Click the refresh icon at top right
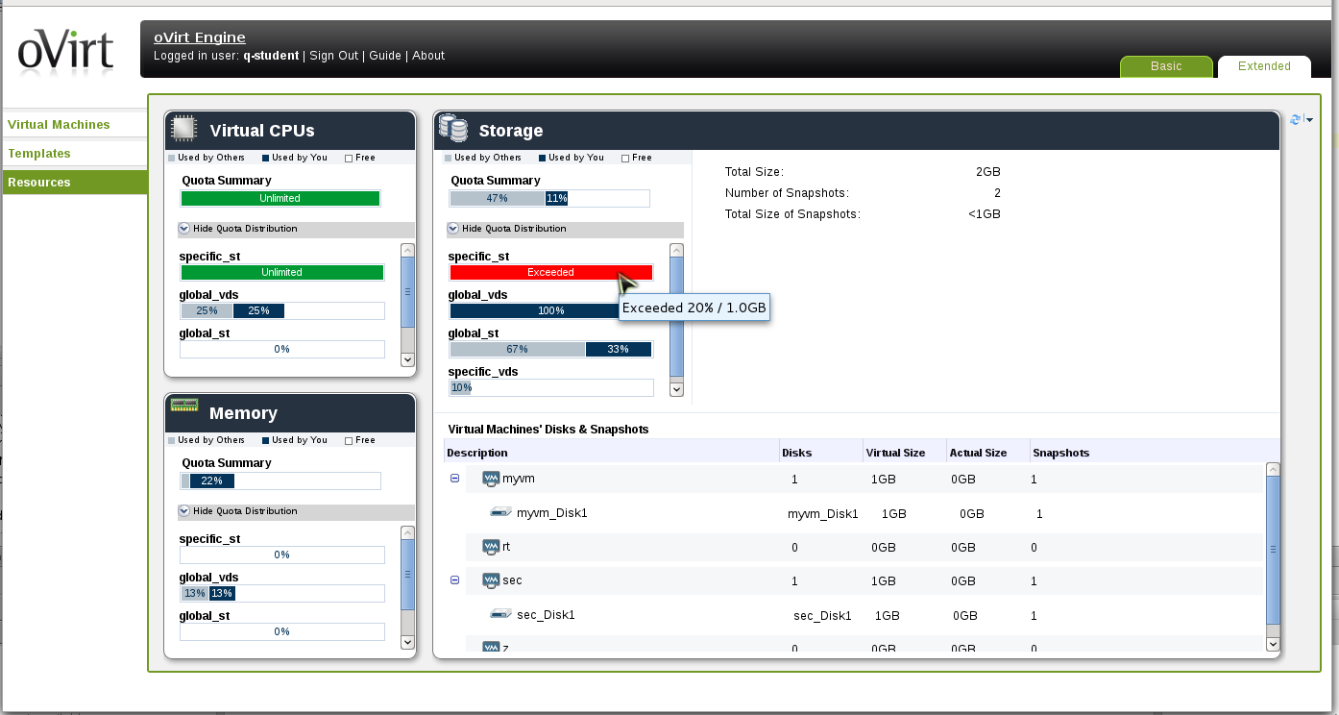Screen dimensions: 1339x715 coord(1295,120)
